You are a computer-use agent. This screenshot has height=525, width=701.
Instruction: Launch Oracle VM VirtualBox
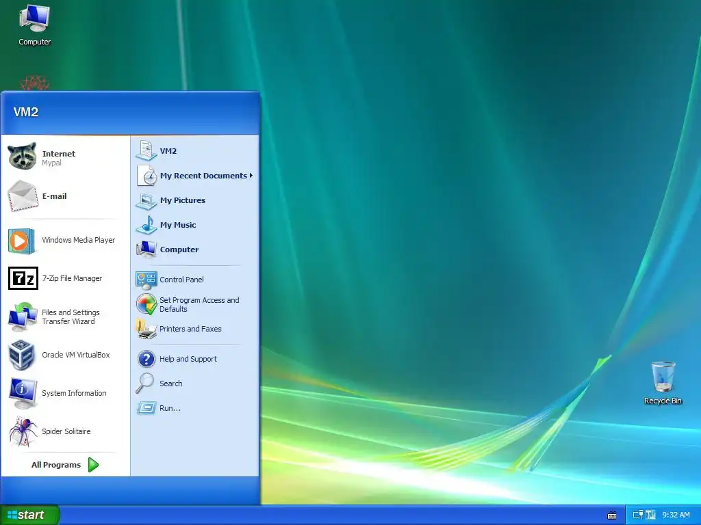(65, 355)
